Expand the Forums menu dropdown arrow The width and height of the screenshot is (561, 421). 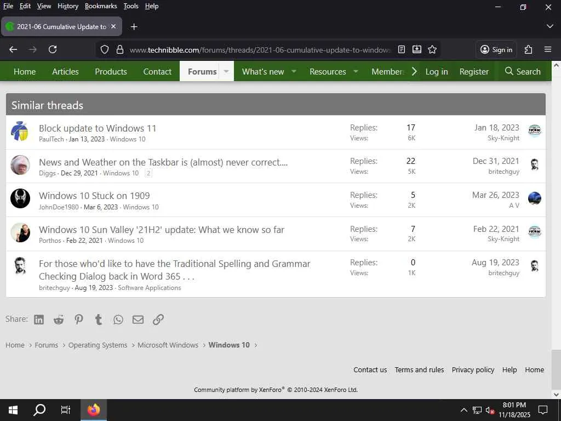tap(226, 71)
